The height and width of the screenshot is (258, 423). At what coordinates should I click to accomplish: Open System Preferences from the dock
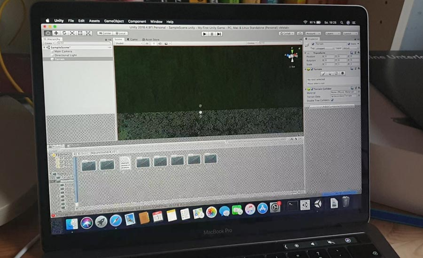pos(275,207)
